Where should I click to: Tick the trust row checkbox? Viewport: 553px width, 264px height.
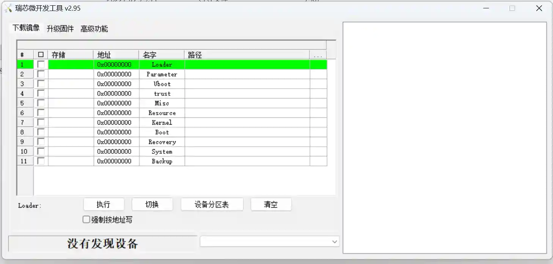pyautogui.click(x=41, y=94)
